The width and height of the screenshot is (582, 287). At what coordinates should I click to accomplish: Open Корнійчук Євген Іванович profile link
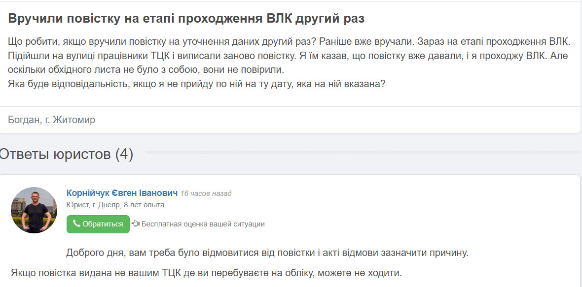coord(122,193)
